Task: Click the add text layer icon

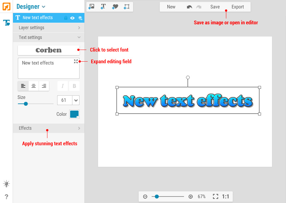Action: 103,6
